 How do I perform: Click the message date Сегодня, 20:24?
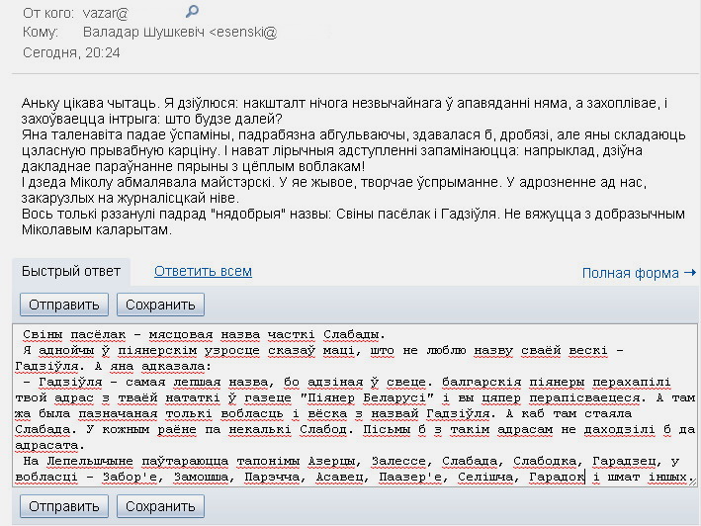[x=71, y=51]
